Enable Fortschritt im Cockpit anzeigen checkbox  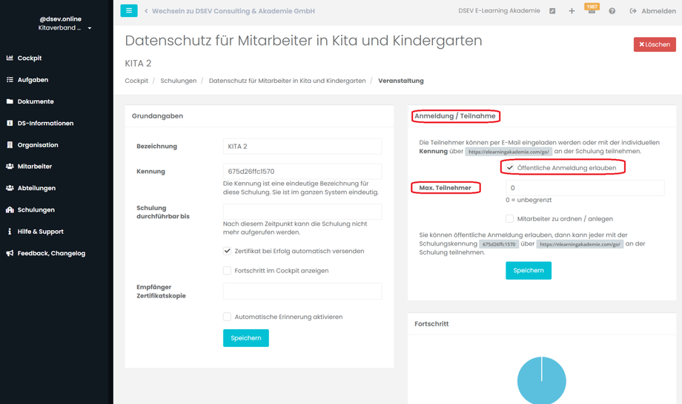pyautogui.click(x=228, y=271)
